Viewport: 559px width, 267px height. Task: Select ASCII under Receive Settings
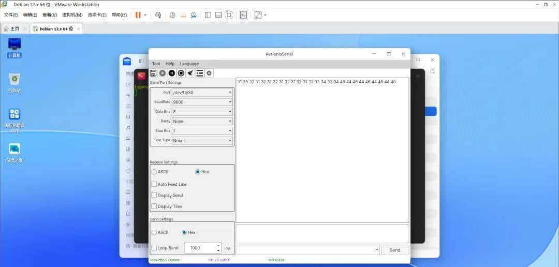tap(160, 172)
